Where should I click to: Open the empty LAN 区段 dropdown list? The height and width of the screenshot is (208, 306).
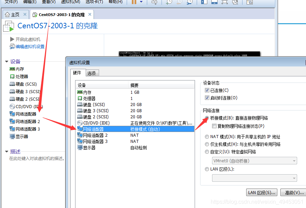click(254, 178)
